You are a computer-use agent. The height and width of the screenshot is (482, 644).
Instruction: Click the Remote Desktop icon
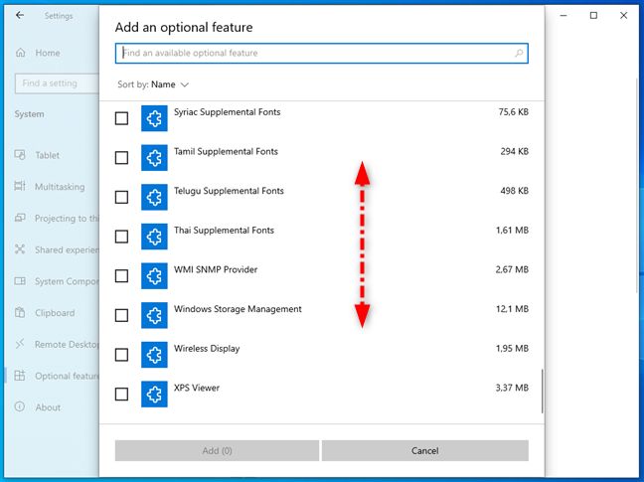click(20, 344)
